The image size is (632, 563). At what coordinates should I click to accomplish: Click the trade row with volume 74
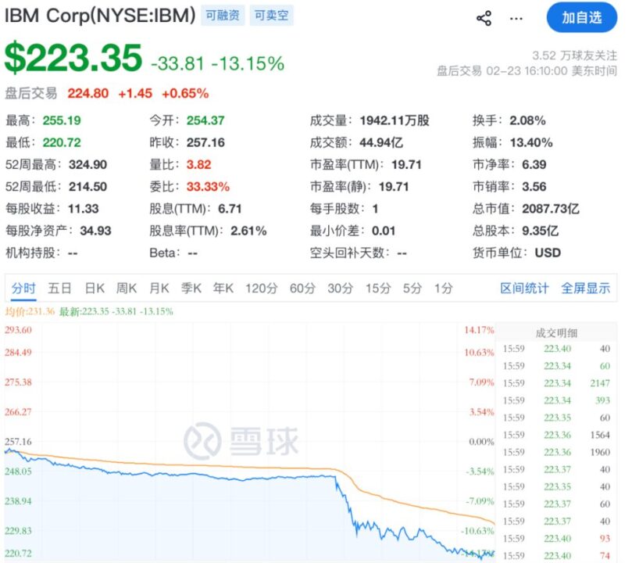pyautogui.click(x=556, y=556)
